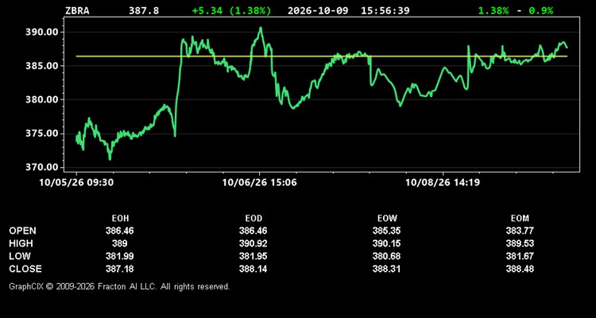
Task: Click the 375.00 y-axis label
Action: pos(41,134)
